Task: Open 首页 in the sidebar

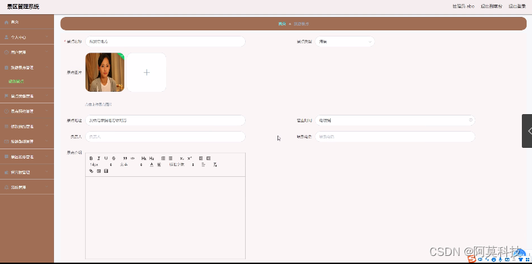Action: [x=27, y=22]
